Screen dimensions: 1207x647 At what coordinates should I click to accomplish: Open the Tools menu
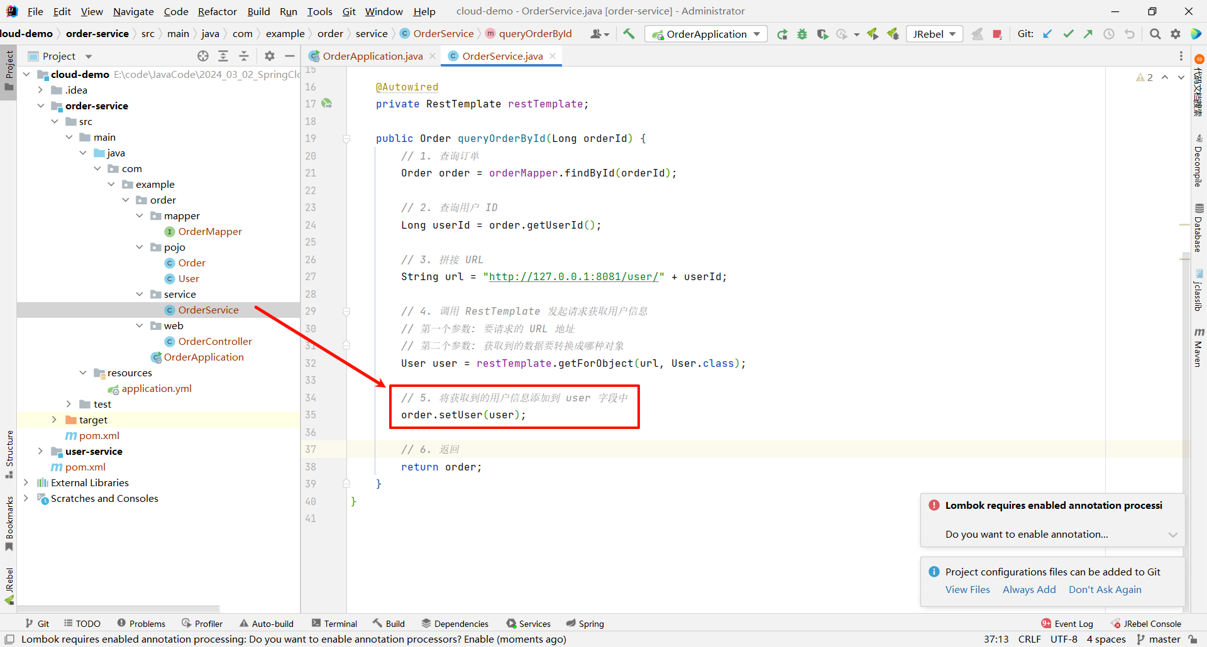click(x=319, y=11)
